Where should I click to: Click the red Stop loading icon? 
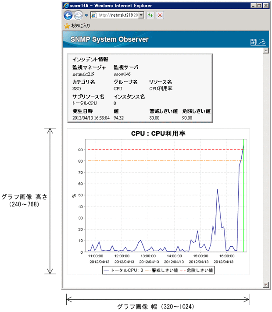160,15
